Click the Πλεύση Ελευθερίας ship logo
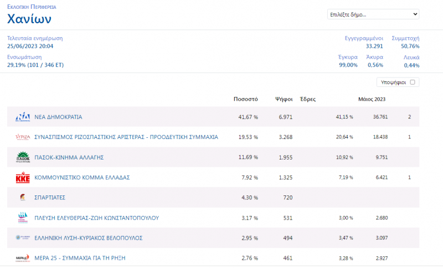Image resolution: width=443 pixels, height=268 pixels. (x=23, y=218)
